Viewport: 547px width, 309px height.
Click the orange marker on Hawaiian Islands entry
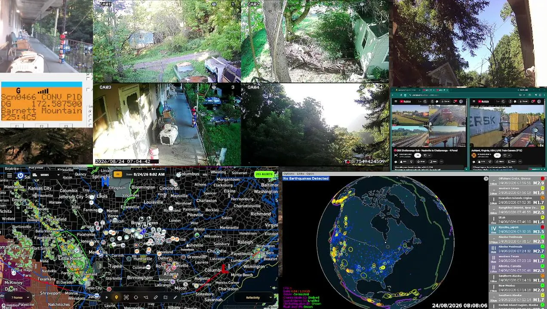click(x=543, y=197)
